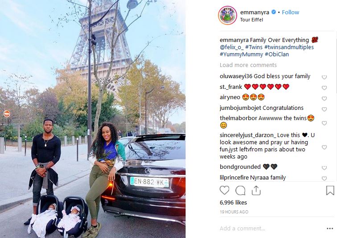Image resolution: width=337 pixels, height=238 pixels.
Task: Click the Eiffel Tower family photo
Action: [x=93, y=119]
